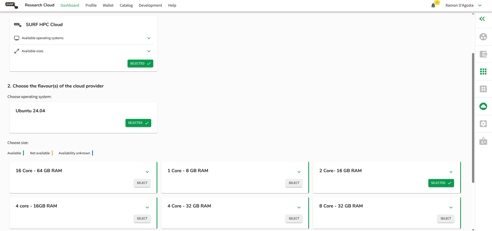Deselect the 2 Core- 16 GB RAM size

point(441,183)
